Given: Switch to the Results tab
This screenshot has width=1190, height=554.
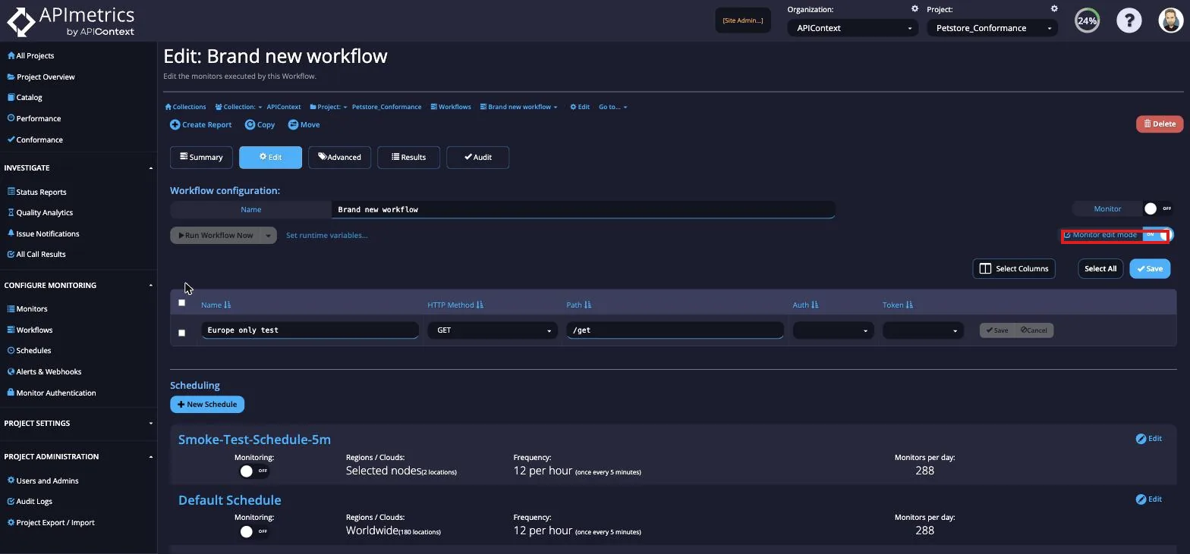Looking at the screenshot, I should [408, 157].
